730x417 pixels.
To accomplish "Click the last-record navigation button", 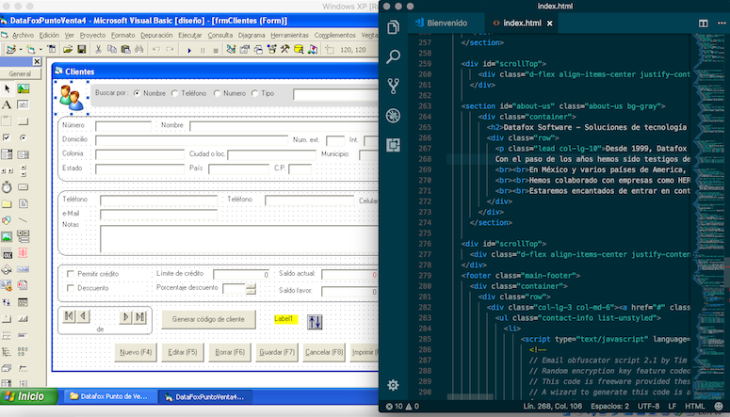I will (x=140, y=317).
